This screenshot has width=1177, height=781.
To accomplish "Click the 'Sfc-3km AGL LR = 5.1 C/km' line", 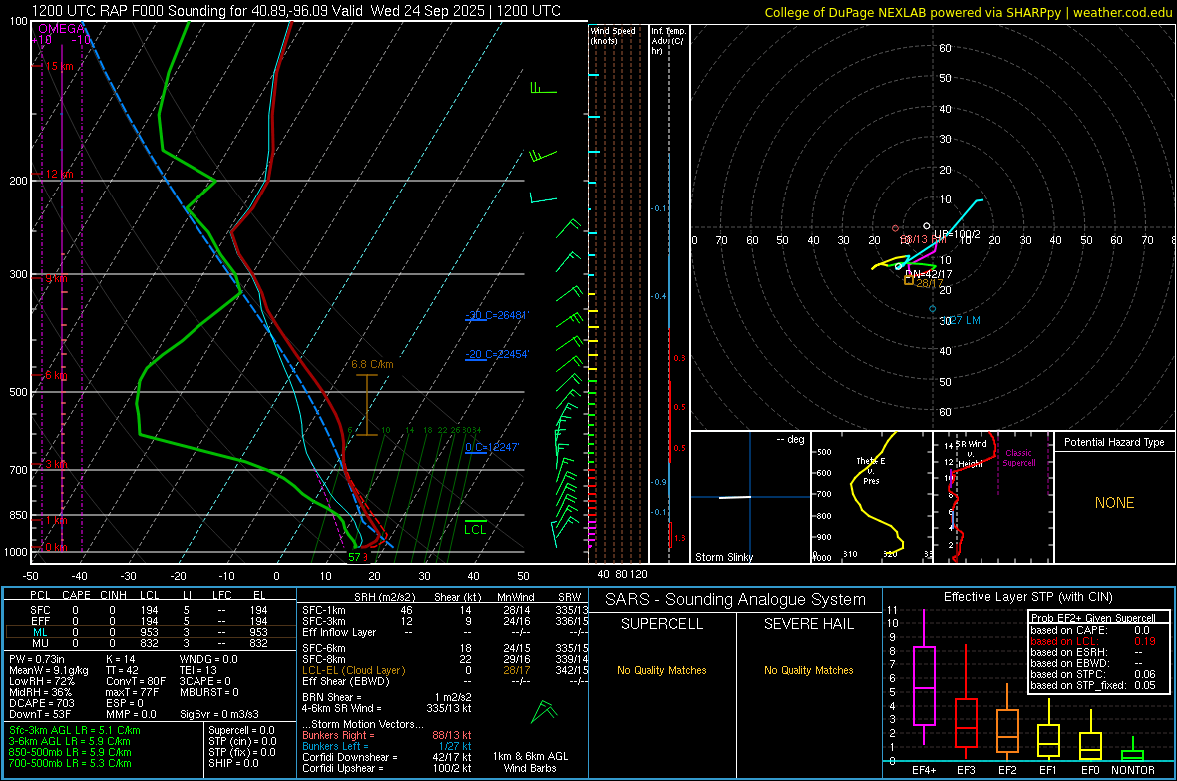I will [x=75, y=730].
